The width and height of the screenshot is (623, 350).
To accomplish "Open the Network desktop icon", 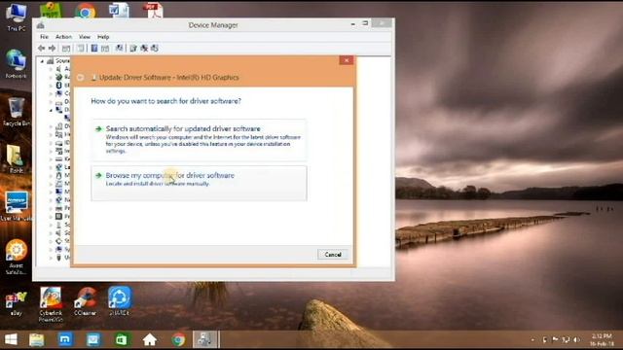I will (x=16, y=63).
